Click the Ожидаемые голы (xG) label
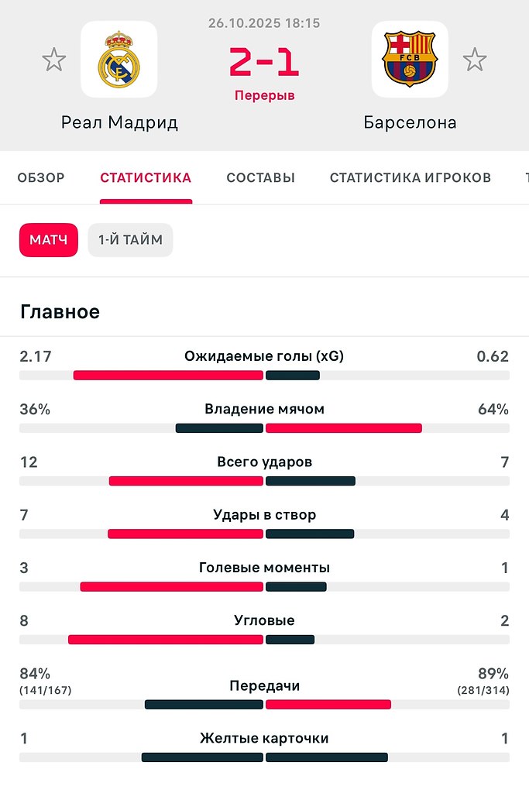 (x=264, y=356)
